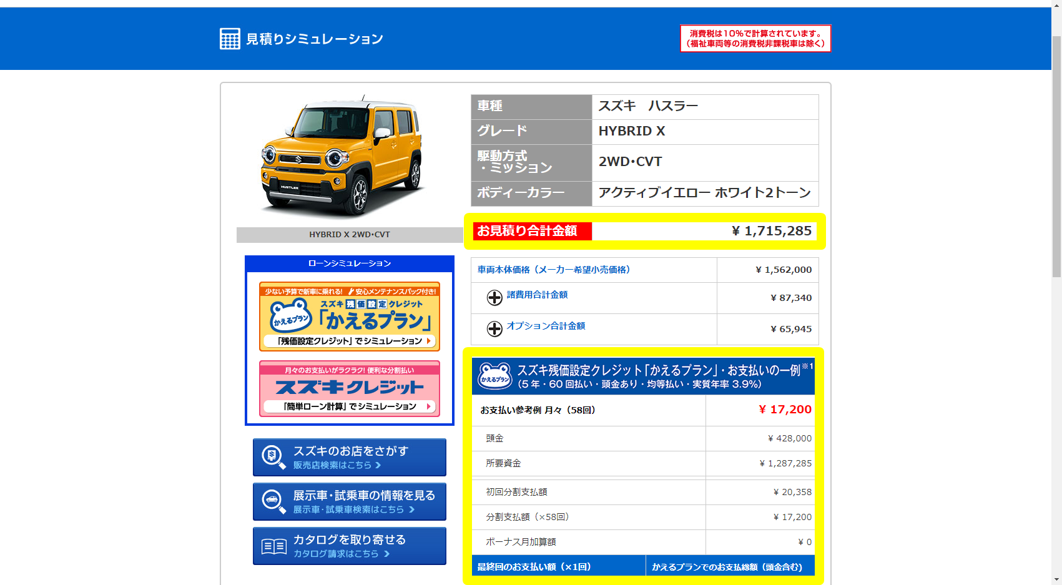Click 車両本体価格(メーカー希望小売価格) link
This screenshot has width=1062, height=585.
(x=554, y=270)
